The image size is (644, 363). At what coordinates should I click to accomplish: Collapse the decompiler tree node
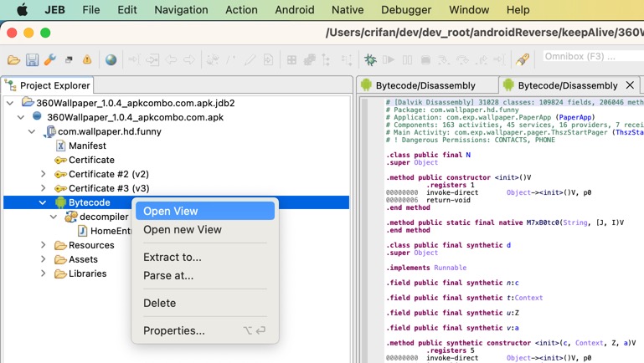coord(54,217)
